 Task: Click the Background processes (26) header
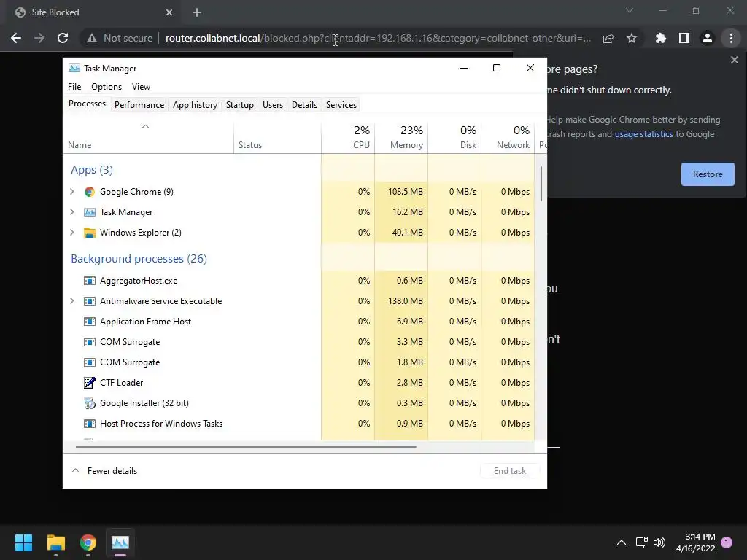tap(139, 259)
